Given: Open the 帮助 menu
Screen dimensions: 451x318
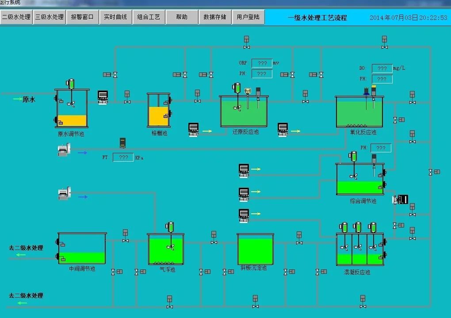Looking at the screenshot, I should coord(182,17).
